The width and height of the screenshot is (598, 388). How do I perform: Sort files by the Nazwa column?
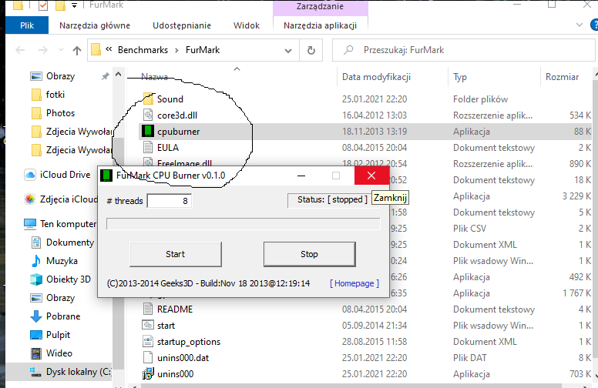(154, 77)
